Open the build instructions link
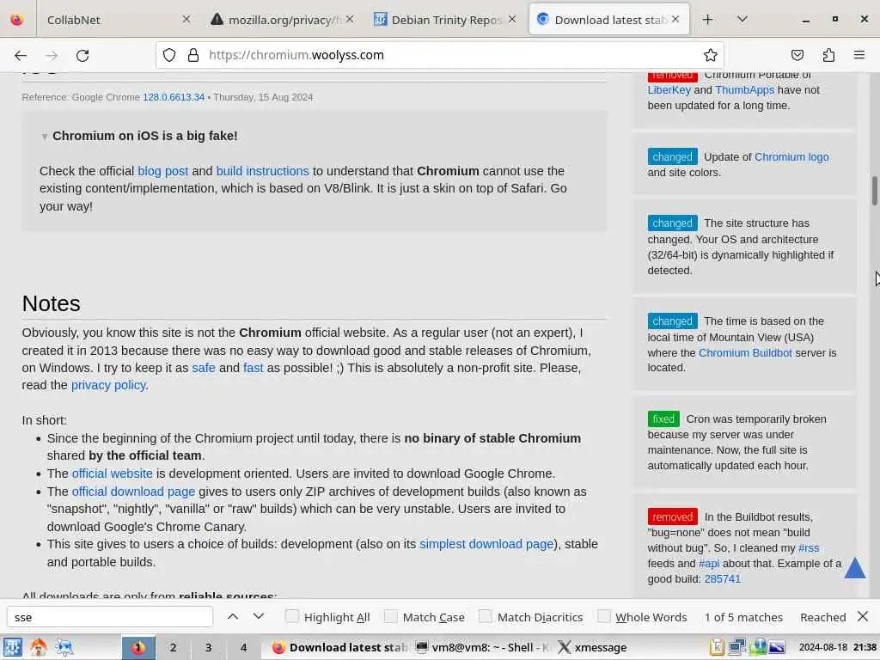The width and height of the screenshot is (880, 660). 263,171
